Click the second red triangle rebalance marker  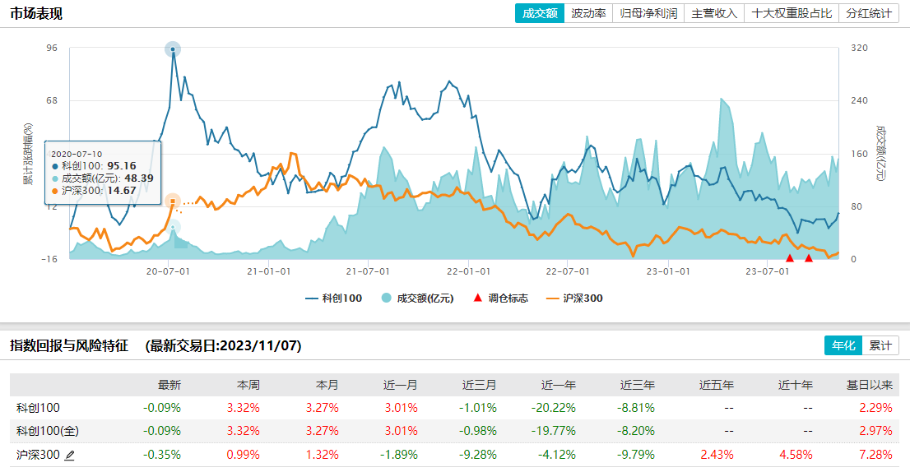(x=809, y=258)
